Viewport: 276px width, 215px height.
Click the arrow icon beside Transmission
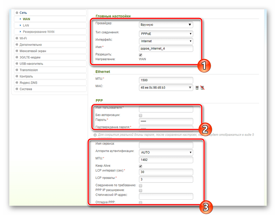17,70
